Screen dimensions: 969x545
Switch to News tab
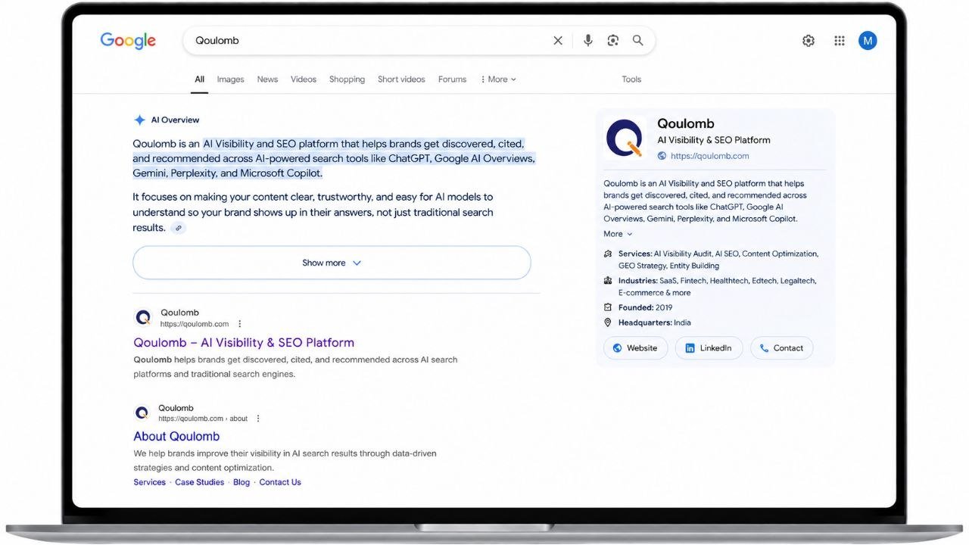click(267, 79)
